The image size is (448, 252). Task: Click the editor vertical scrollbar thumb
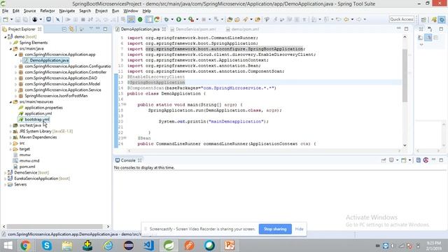(405, 76)
